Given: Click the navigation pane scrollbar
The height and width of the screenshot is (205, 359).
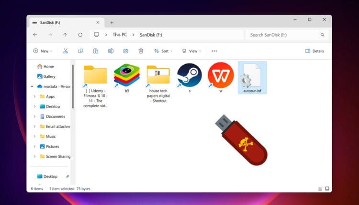Looking at the screenshot, I should pos(73,87).
